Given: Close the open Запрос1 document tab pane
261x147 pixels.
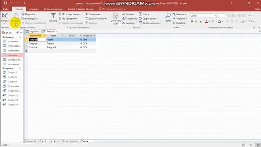Looking at the screenshot, I should 260,31.
